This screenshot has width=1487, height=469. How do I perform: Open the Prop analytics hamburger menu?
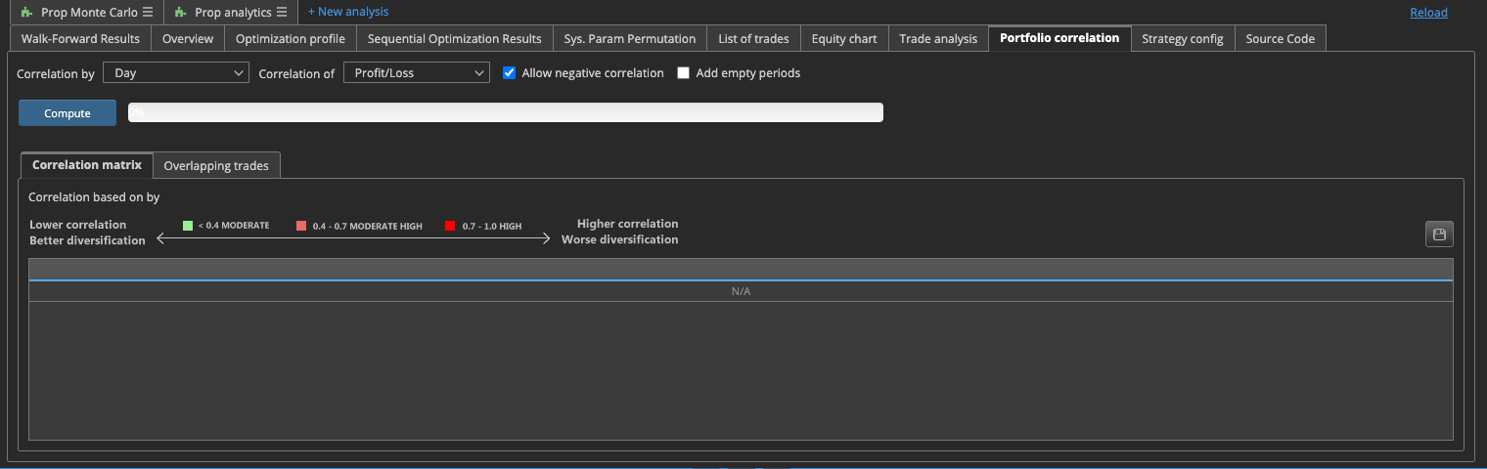click(x=281, y=13)
